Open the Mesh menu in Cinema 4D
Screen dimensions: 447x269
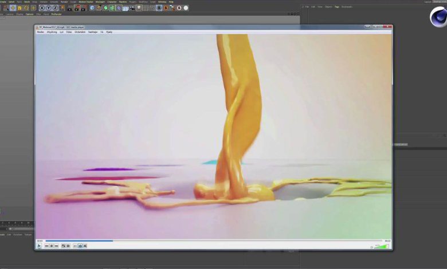[x=27, y=2]
